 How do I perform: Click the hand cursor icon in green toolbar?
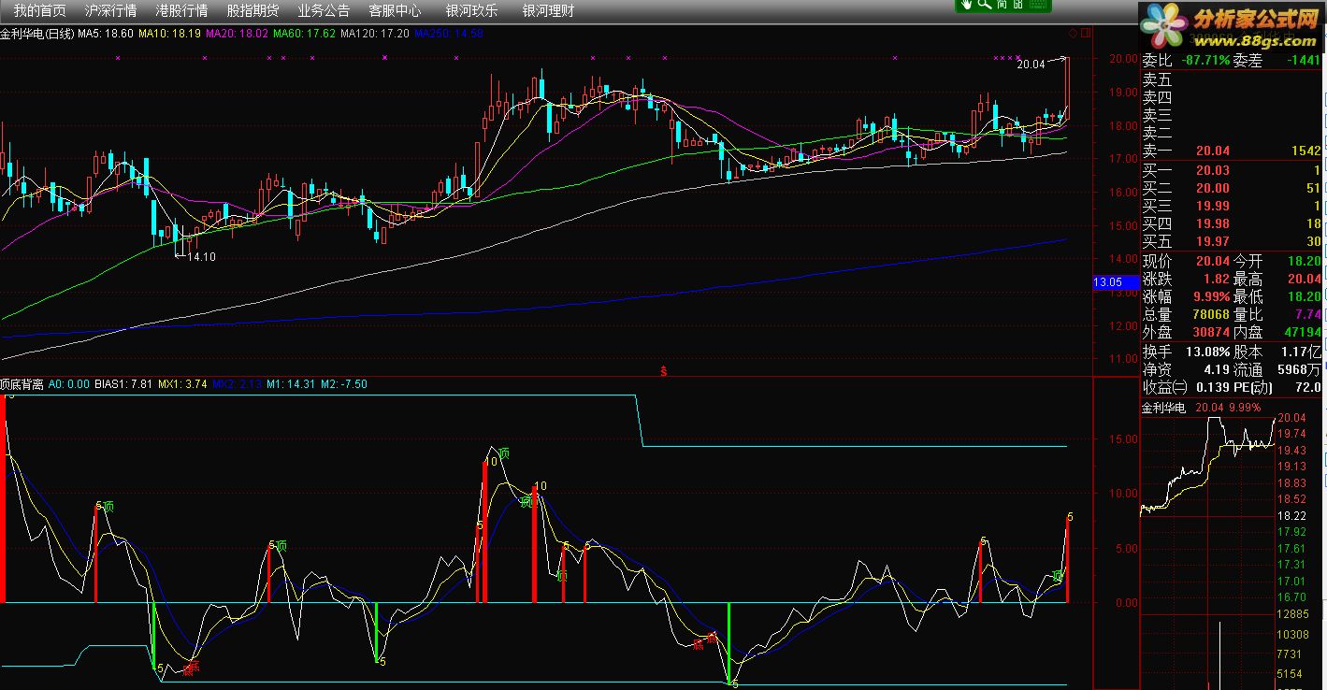[x=966, y=5]
